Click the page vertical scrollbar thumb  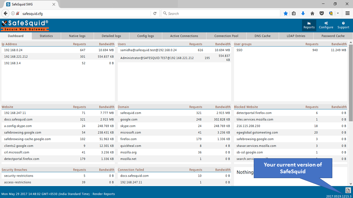tap(351, 83)
